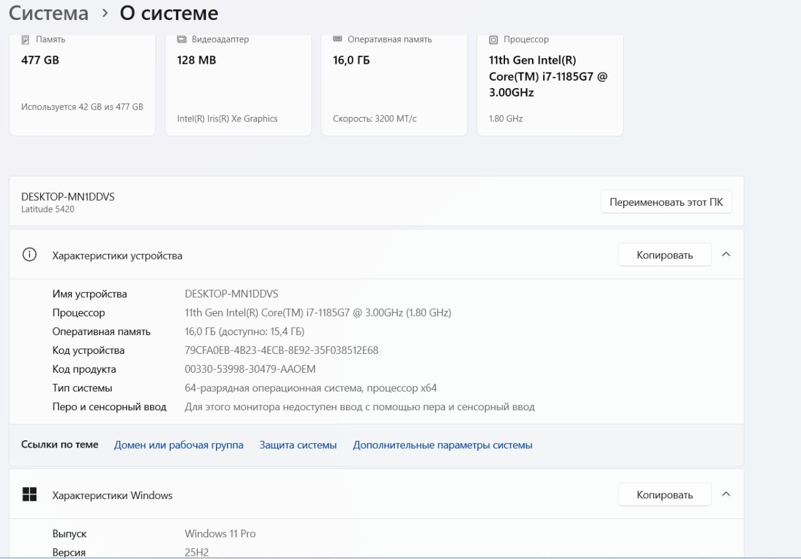Viewport: 801px width, 559px height.
Task: Click "Используется 42 GB из 477 GB" text
Action: click(82, 107)
